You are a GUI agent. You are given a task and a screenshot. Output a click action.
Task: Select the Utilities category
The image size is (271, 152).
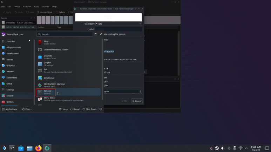coord(16,102)
